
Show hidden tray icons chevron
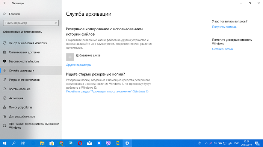click(x=206, y=143)
